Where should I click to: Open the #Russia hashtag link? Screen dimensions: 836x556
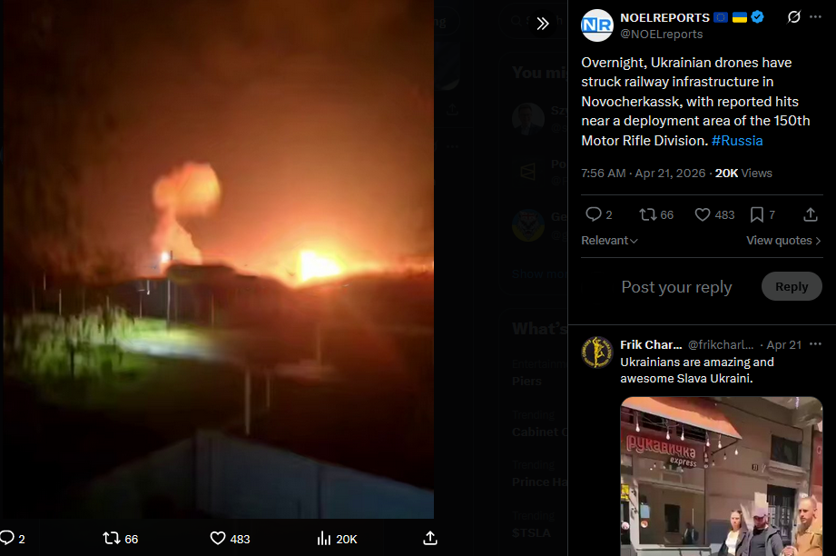pyautogui.click(x=737, y=141)
